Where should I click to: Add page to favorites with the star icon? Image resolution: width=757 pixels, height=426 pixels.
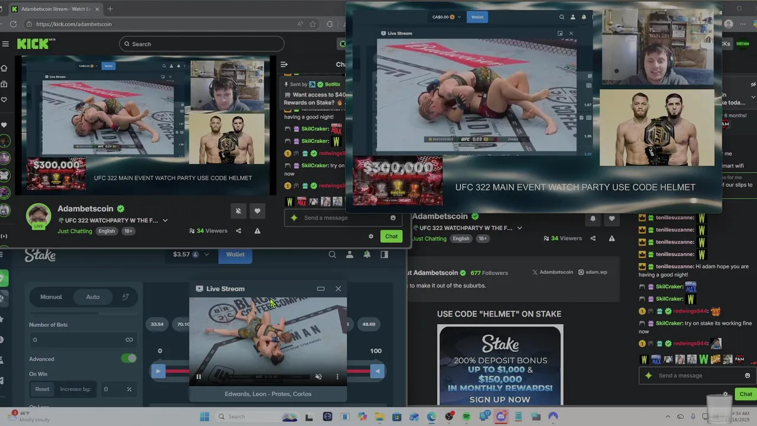[313, 24]
